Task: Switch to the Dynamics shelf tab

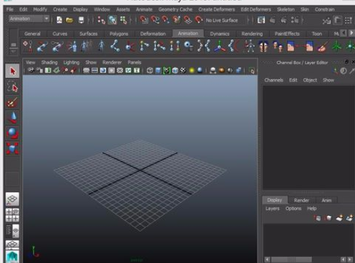Action: point(220,34)
